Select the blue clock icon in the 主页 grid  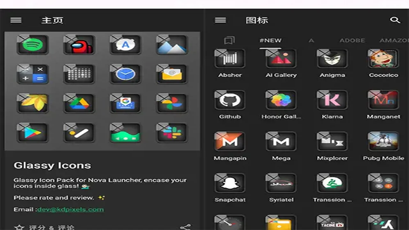click(x=126, y=74)
